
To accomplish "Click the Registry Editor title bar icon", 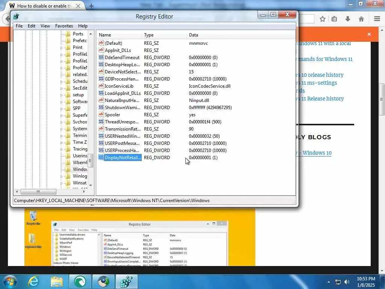I will [17, 17].
